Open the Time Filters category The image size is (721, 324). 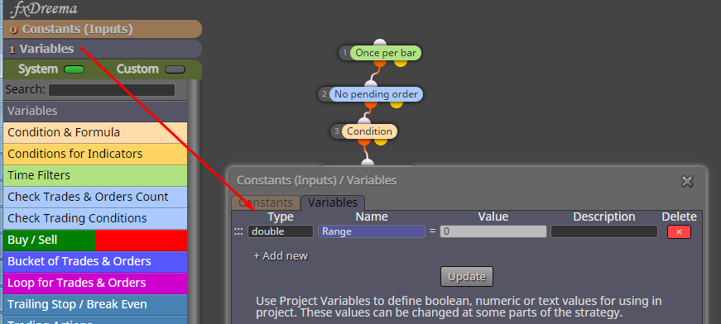[x=95, y=175]
